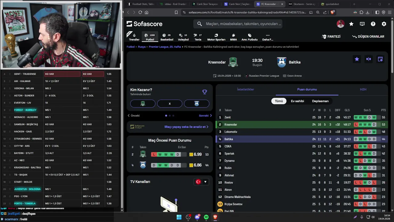Open favorites star in Sofascore header
Image resolution: width=394 pixels, height=222 pixels.
point(351,24)
